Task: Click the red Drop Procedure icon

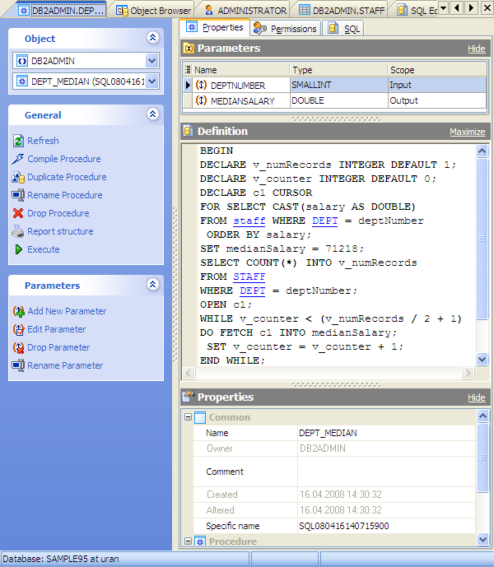Action: [x=19, y=213]
